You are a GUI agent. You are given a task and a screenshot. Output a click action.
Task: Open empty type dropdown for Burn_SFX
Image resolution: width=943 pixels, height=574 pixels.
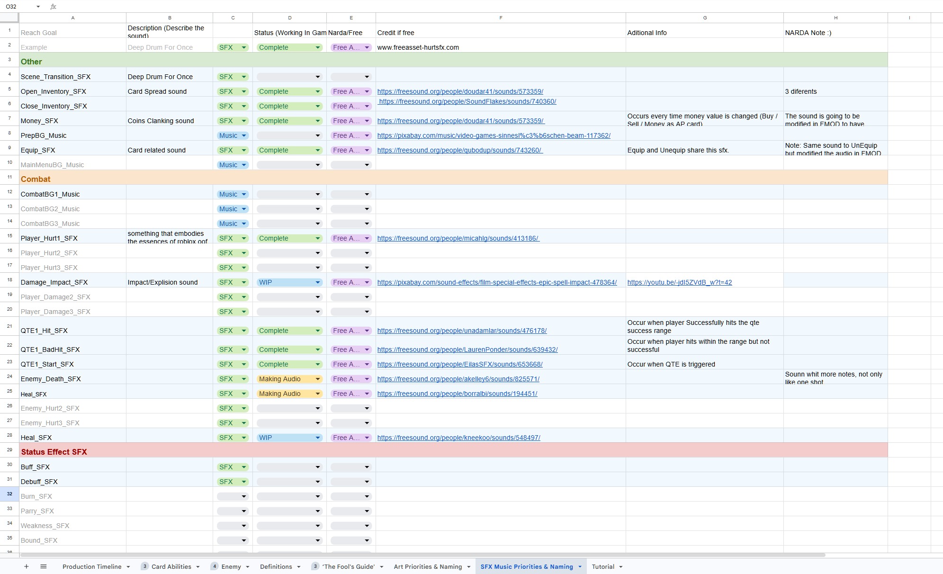[233, 496]
